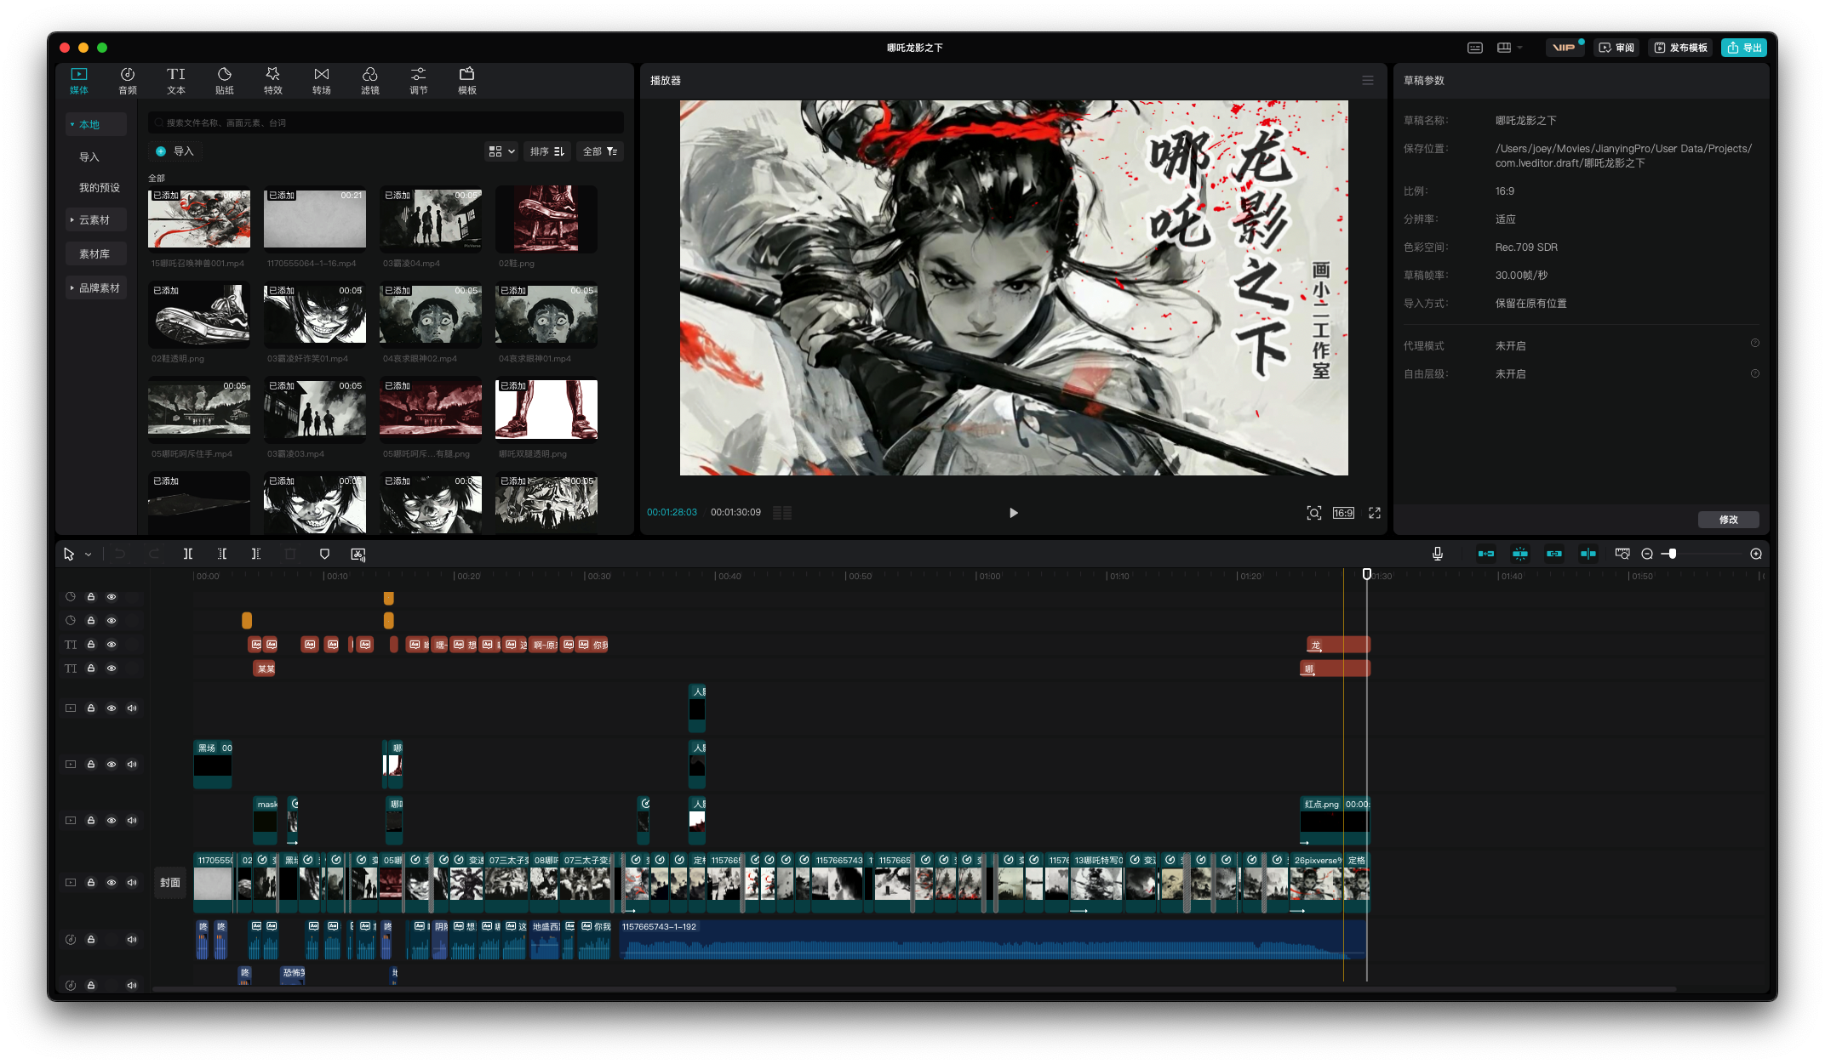
Task: Open the layout dropdown in title bar
Action: pos(1510,48)
